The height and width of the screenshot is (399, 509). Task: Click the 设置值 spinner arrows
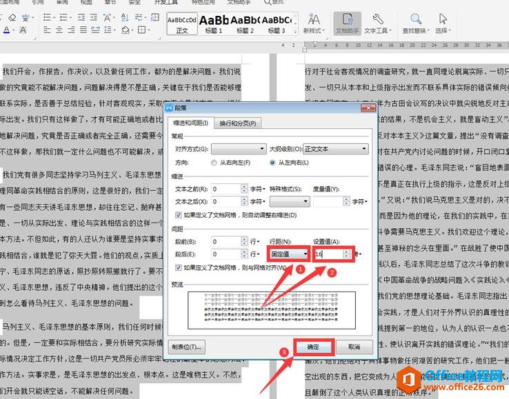click(x=346, y=254)
